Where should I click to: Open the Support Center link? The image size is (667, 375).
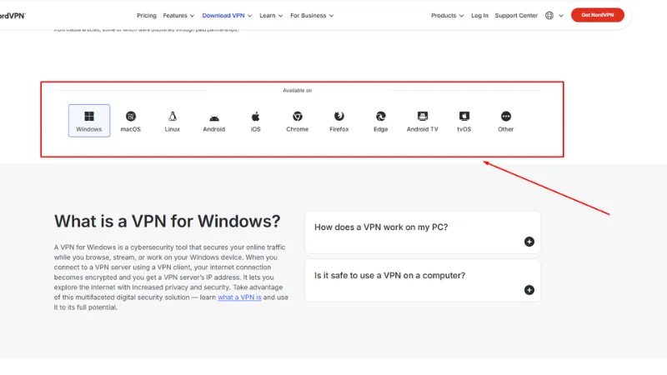[x=516, y=15]
